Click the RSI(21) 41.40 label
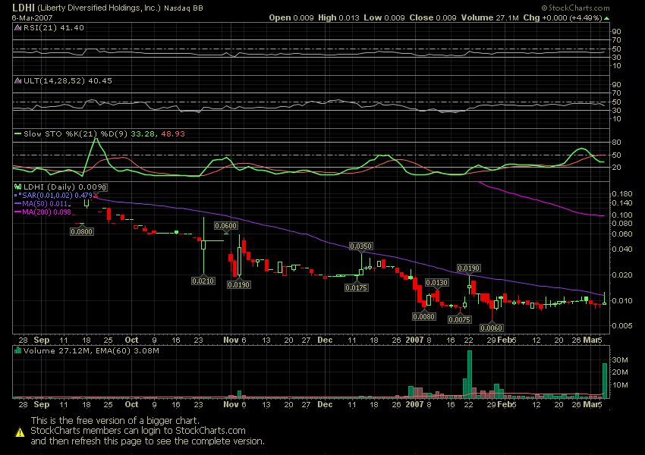Screen dimensions: 645x455 tap(53, 28)
